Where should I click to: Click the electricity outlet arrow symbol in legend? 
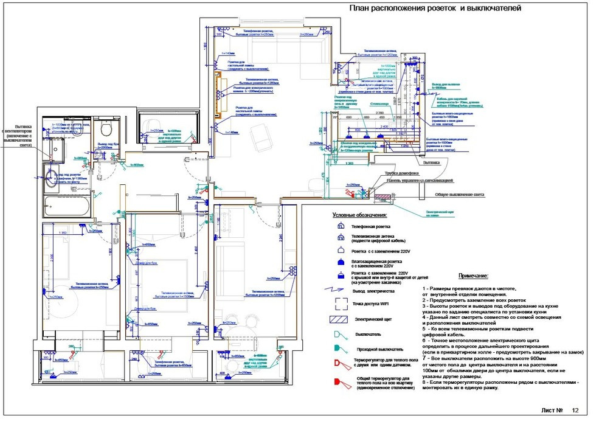tap(339, 291)
